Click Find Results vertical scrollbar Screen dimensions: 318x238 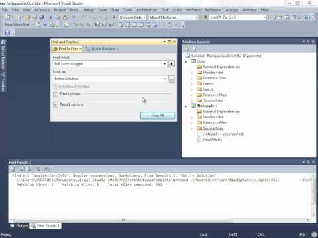[x=313, y=194]
